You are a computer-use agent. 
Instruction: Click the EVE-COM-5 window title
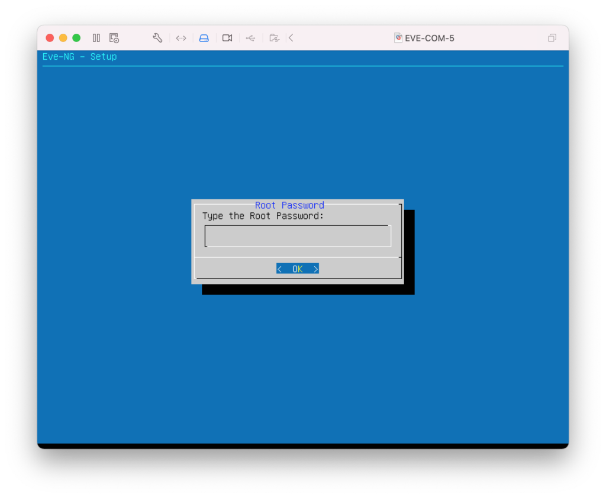[430, 38]
